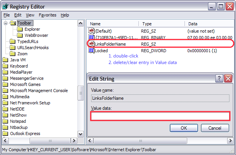Click the tree pane scroll up arrow
Screen dimensions: 236x155
80,23
